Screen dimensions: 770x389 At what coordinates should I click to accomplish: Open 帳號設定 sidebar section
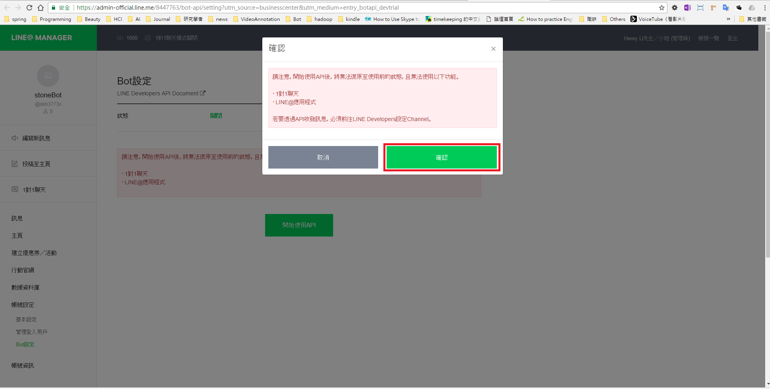click(x=23, y=305)
